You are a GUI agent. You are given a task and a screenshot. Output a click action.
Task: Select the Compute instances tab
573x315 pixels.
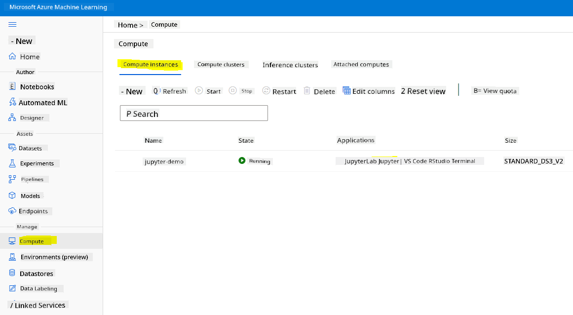click(x=150, y=64)
